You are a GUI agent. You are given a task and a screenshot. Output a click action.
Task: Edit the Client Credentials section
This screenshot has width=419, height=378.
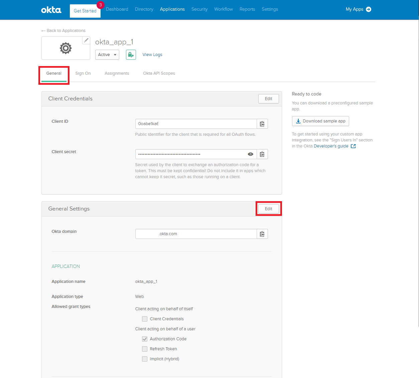coord(269,99)
